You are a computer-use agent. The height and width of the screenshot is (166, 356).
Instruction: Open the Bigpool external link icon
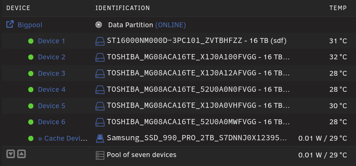click(10, 24)
